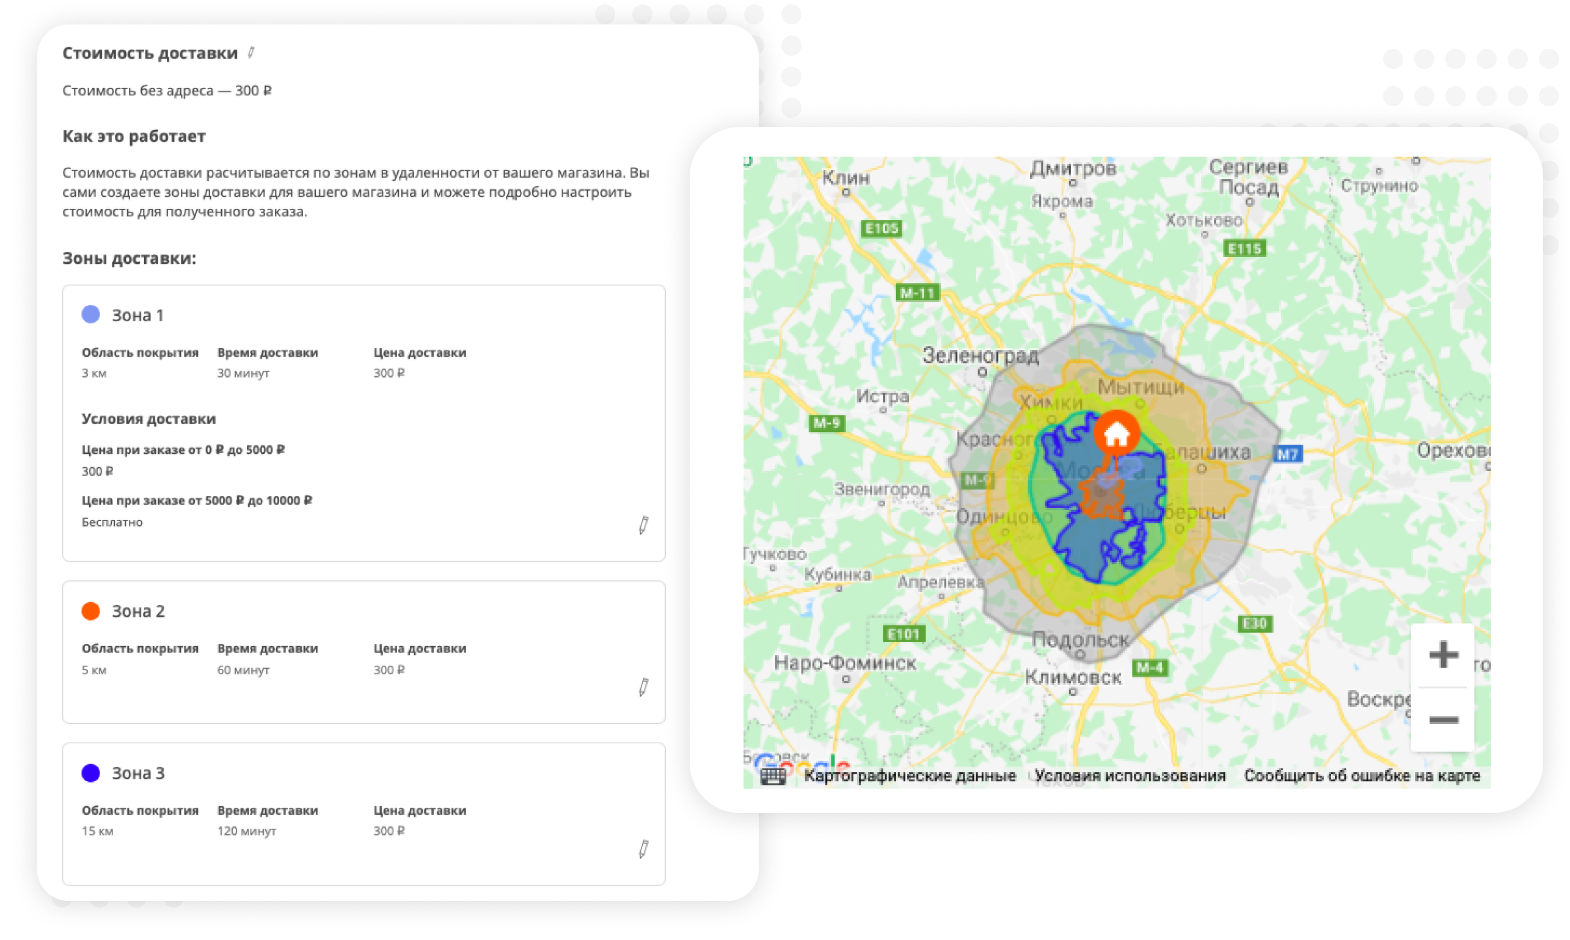
Task: Zoom out the map with minus button
Action: tap(1444, 720)
